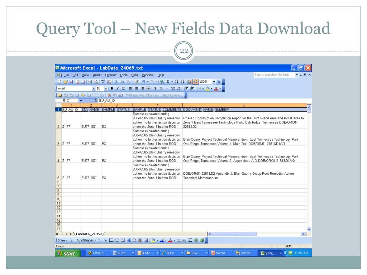
Task: Toggle the Drawing toolbar button
Action: [x=195, y=82]
